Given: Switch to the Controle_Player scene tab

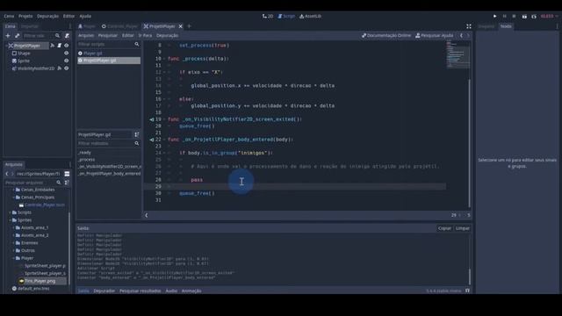Looking at the screenshot, I should pyautogui.click(x=119, y=26).
